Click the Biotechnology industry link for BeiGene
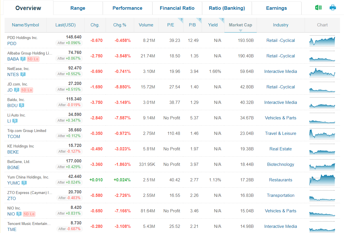Image resolution: width=344 pixels, height=233 pixels. click(x=281, y=164)
